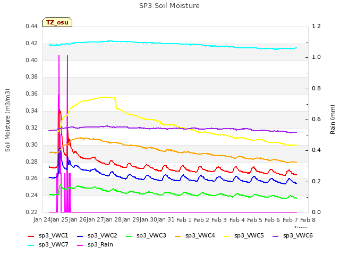Click the Feb 3 date label

(x=219, y=220)
